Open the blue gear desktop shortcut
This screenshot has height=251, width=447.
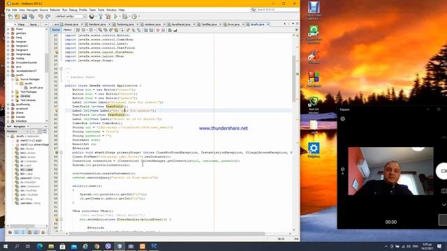coord(314,150)
